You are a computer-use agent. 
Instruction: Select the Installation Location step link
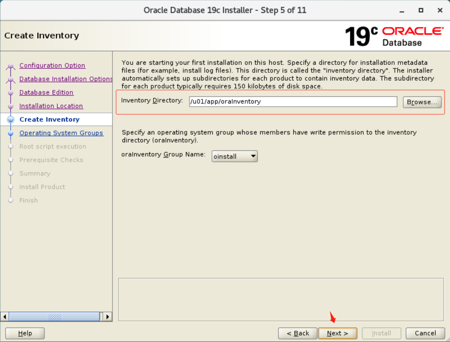(x=51, y=106)
